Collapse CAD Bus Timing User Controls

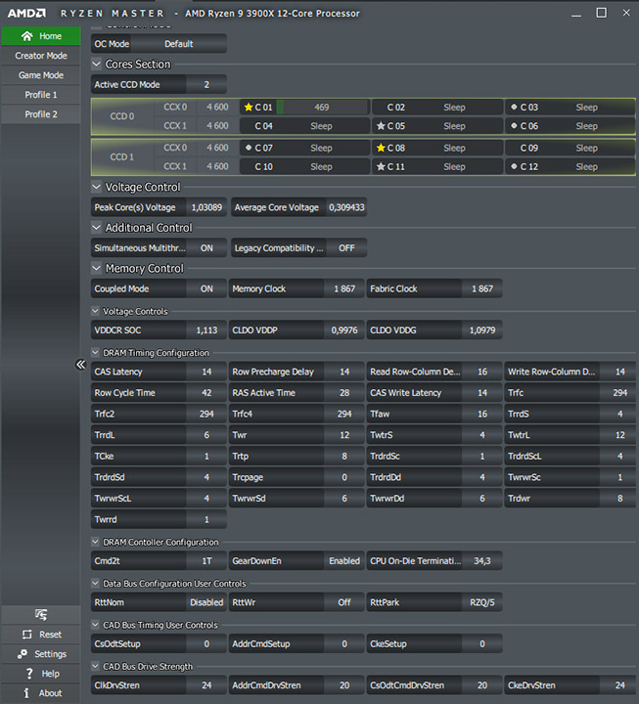coord(95,625)
